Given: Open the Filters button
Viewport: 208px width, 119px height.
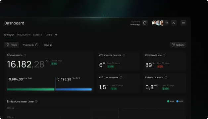Looking at the screenshot, I should [x=12, y=45].
